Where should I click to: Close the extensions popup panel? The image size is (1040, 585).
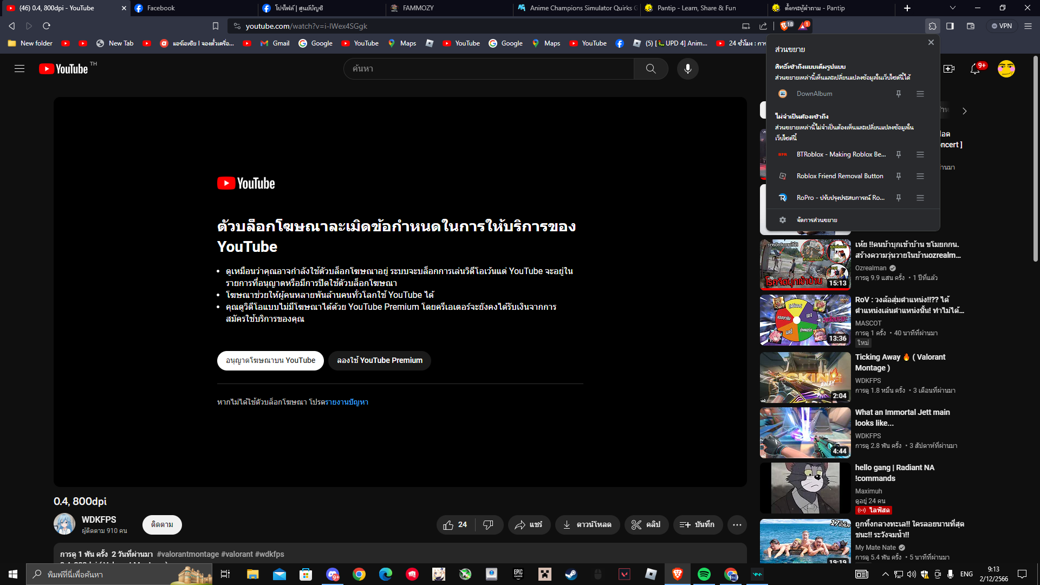931,43
